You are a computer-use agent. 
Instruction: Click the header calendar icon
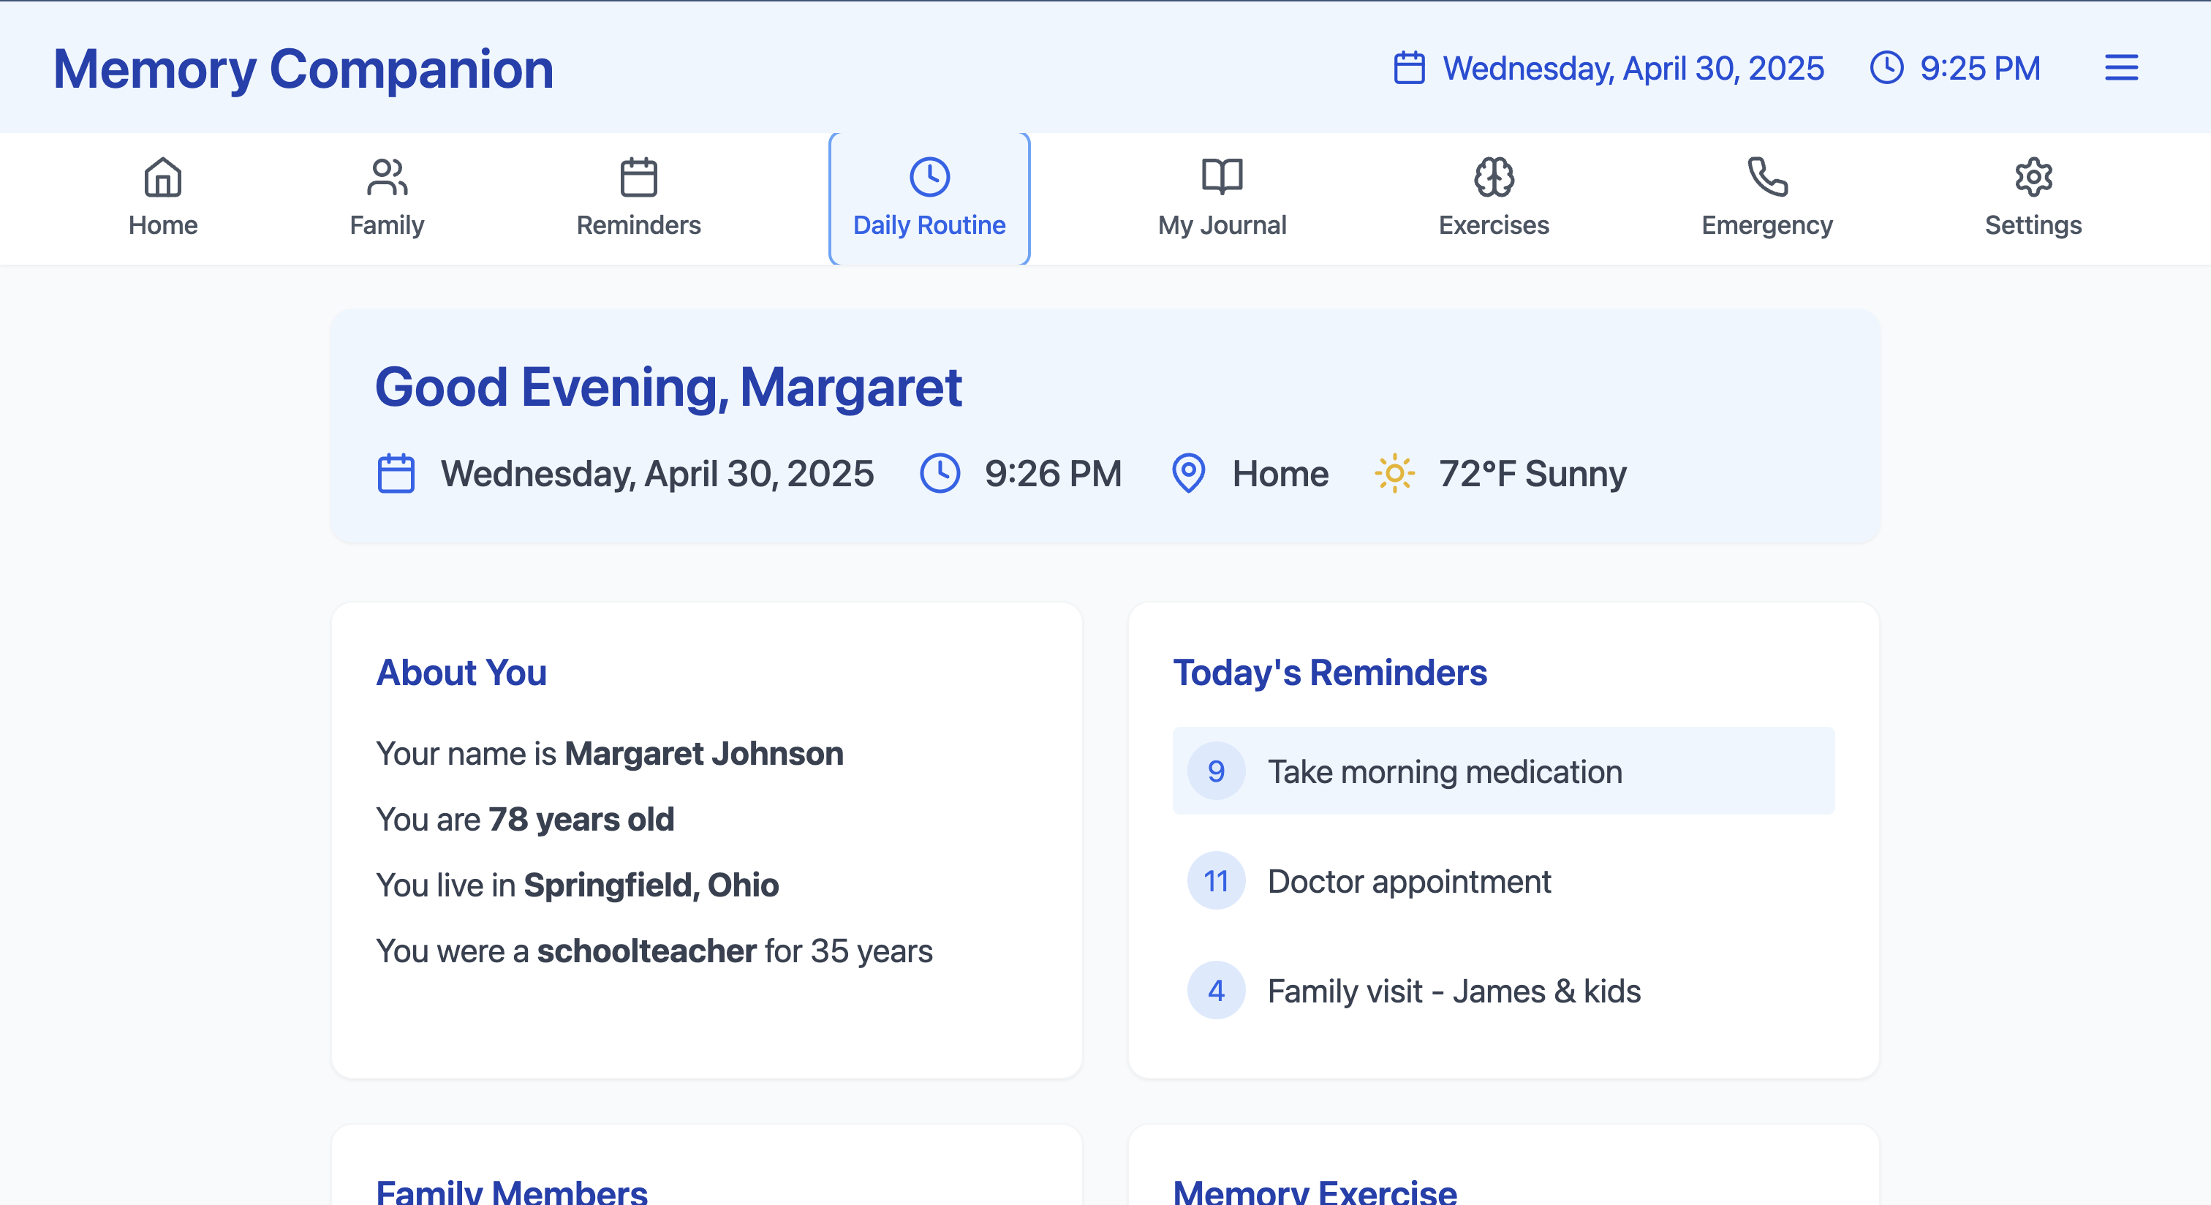[x=1410, y=68]
